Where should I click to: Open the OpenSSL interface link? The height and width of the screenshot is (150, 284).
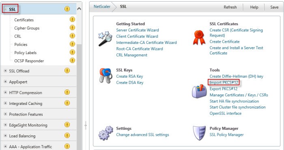pyautogui.click(x=226, y=113)
